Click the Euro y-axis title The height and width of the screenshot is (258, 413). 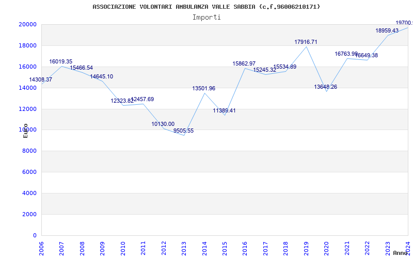click(25, 131)
